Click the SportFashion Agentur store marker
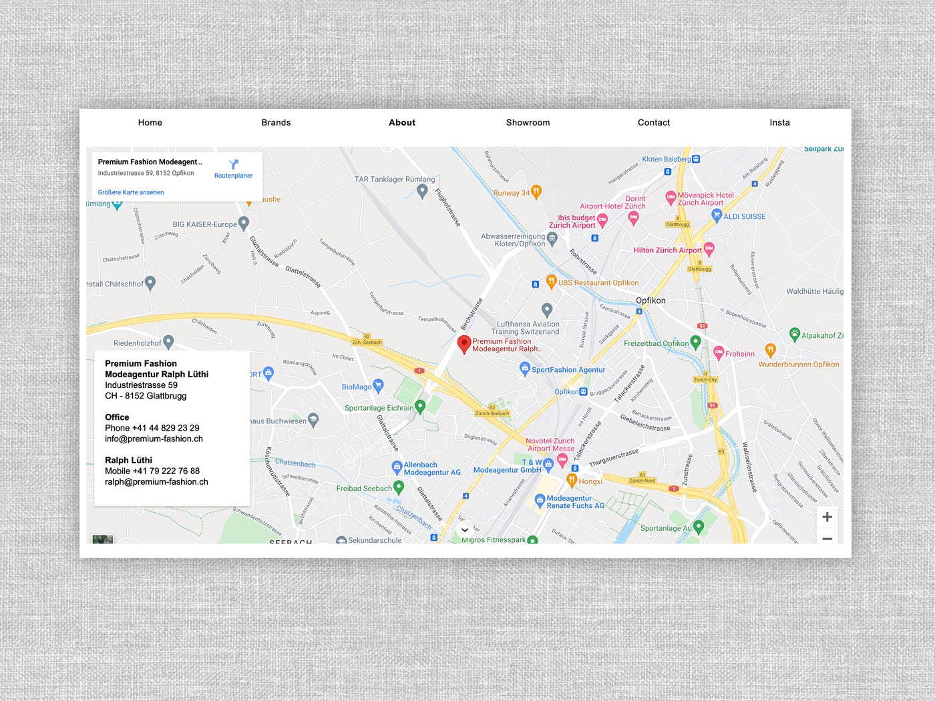The width and height of the screenshot is (935, 701). click(x=525, y=368)
